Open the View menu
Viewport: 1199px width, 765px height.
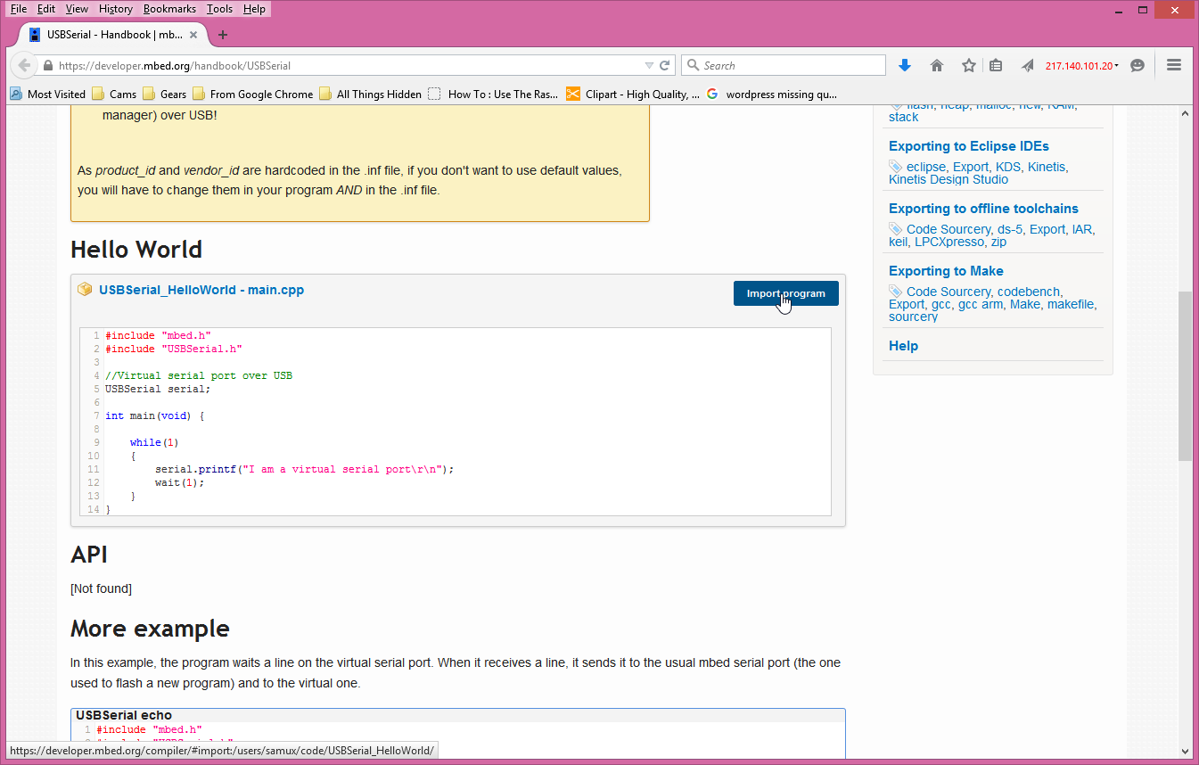coord(77,9)
